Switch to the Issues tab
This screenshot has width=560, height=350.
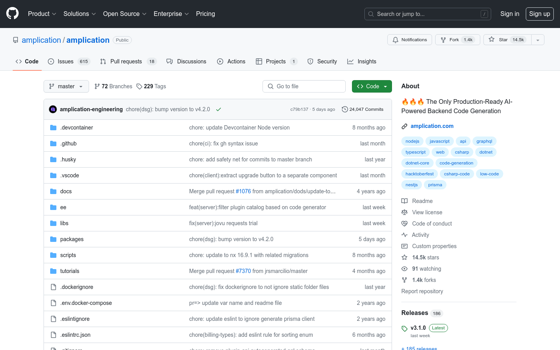pos(69,61)
